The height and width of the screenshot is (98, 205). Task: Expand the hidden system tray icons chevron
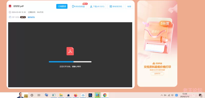coord(162,95)
